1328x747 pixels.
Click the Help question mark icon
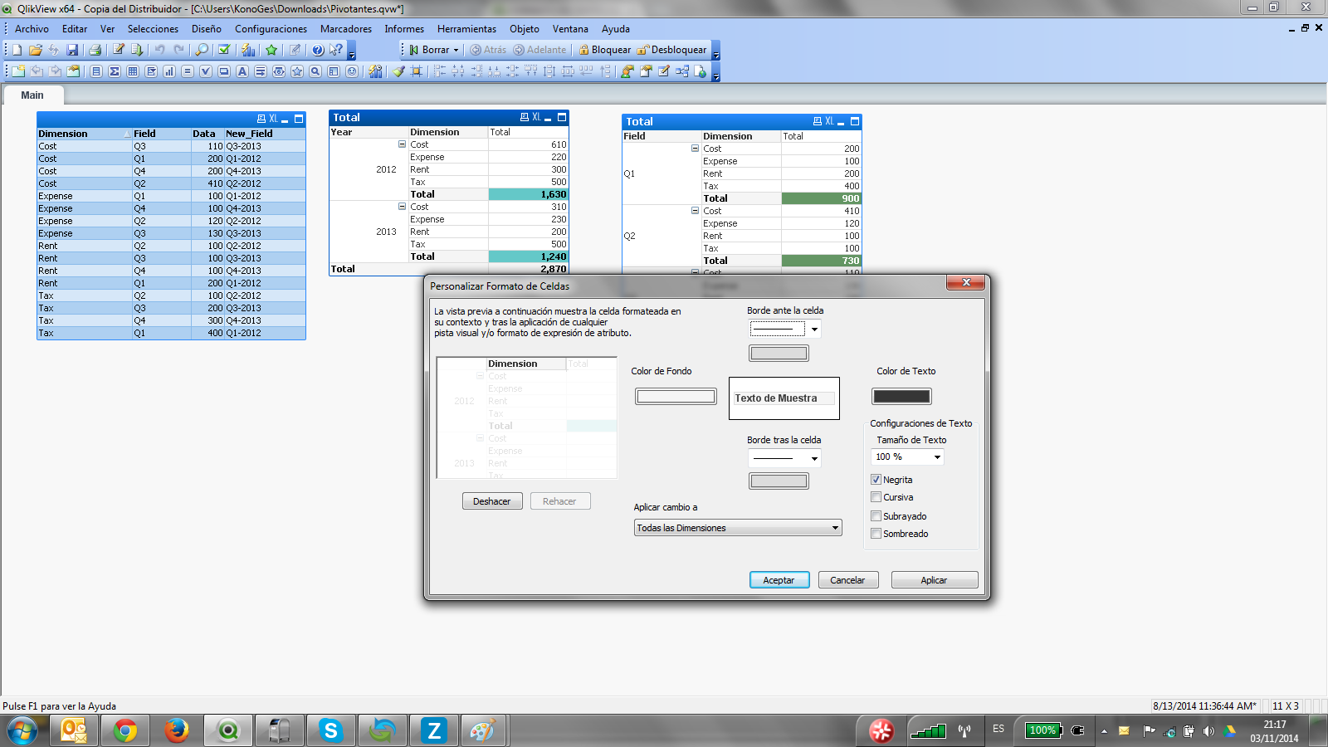tap(318, 50)
